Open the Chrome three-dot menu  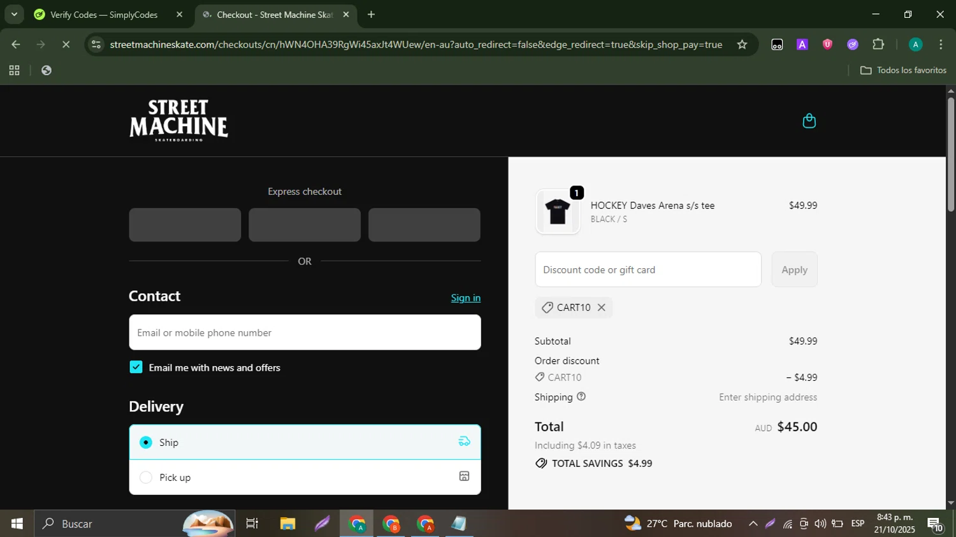tap(941, 44)
